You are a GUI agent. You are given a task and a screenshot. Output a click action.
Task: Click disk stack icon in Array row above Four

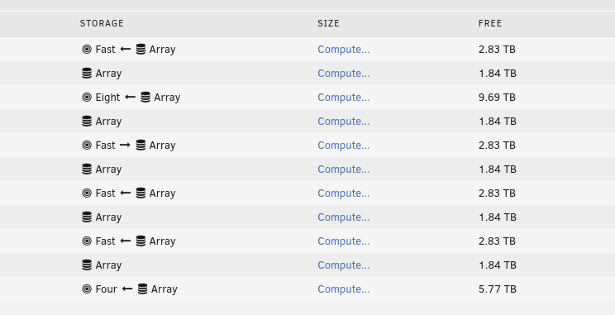(87, 265)
